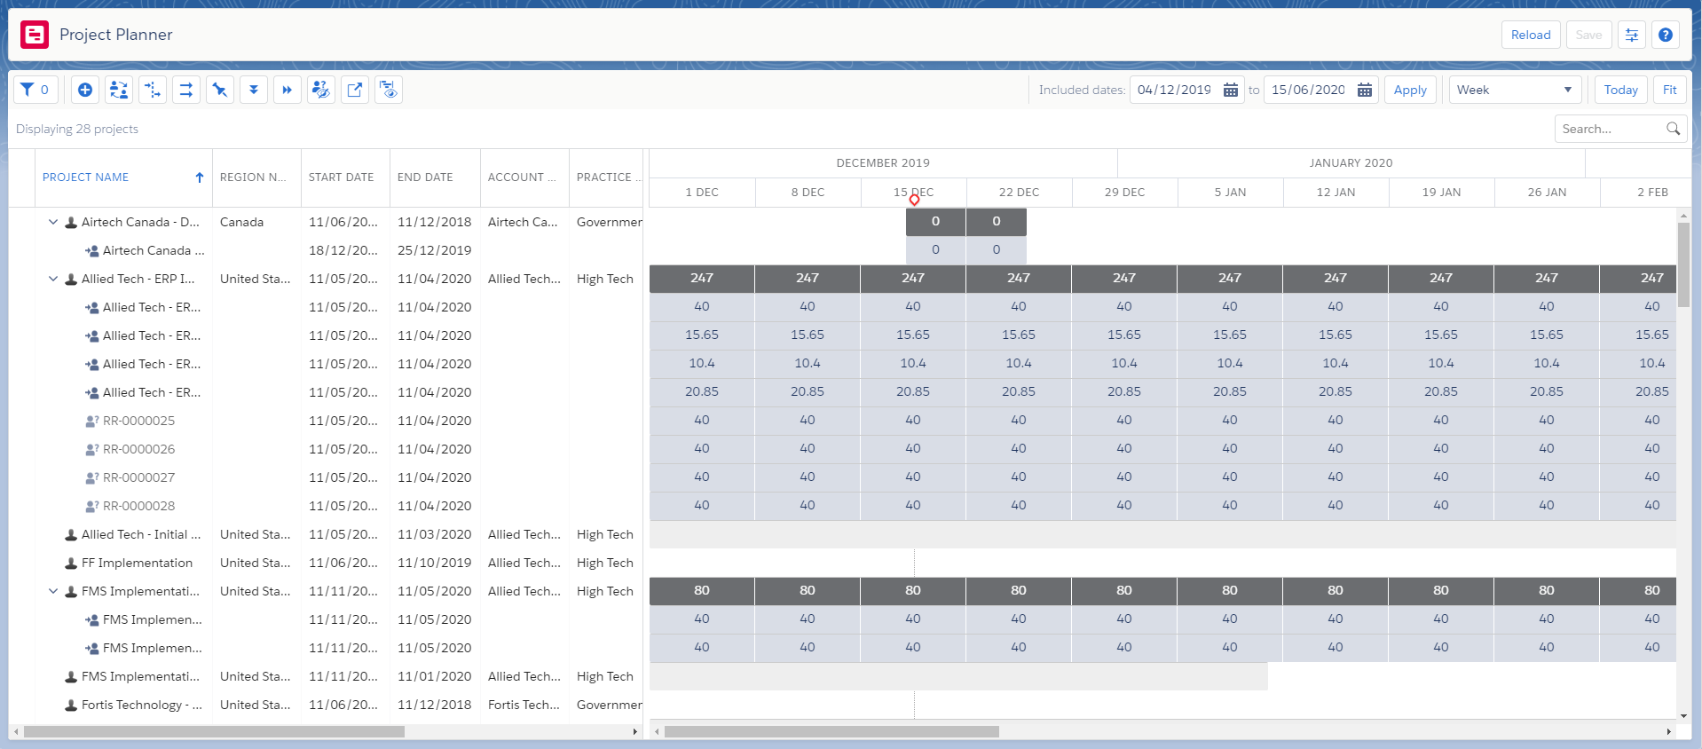The height and width of the screenshot is (749, 1702).
Task: Open the Week time scale dropdown
Action: pos(1515,90)
